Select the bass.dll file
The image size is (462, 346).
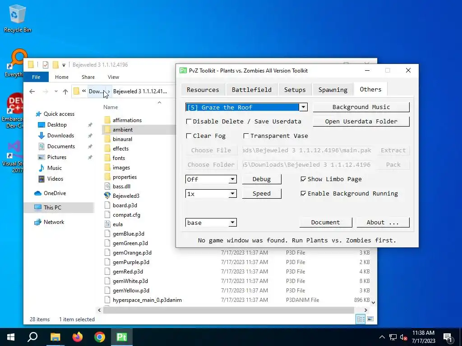pos(121,187)
